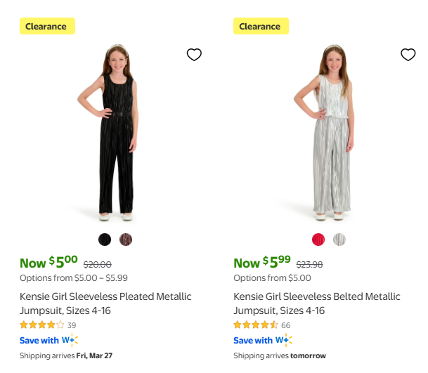Open Kensie Girl Sleeveless Pleated Metallic Jumpsuit link

click(105, 303)
